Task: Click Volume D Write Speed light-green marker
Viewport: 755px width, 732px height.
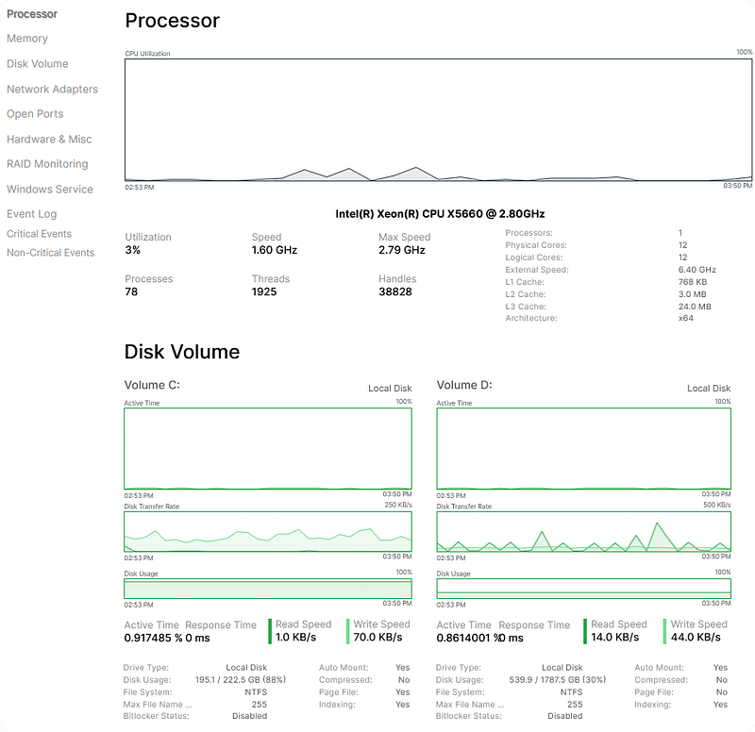Action: point(664,631)
